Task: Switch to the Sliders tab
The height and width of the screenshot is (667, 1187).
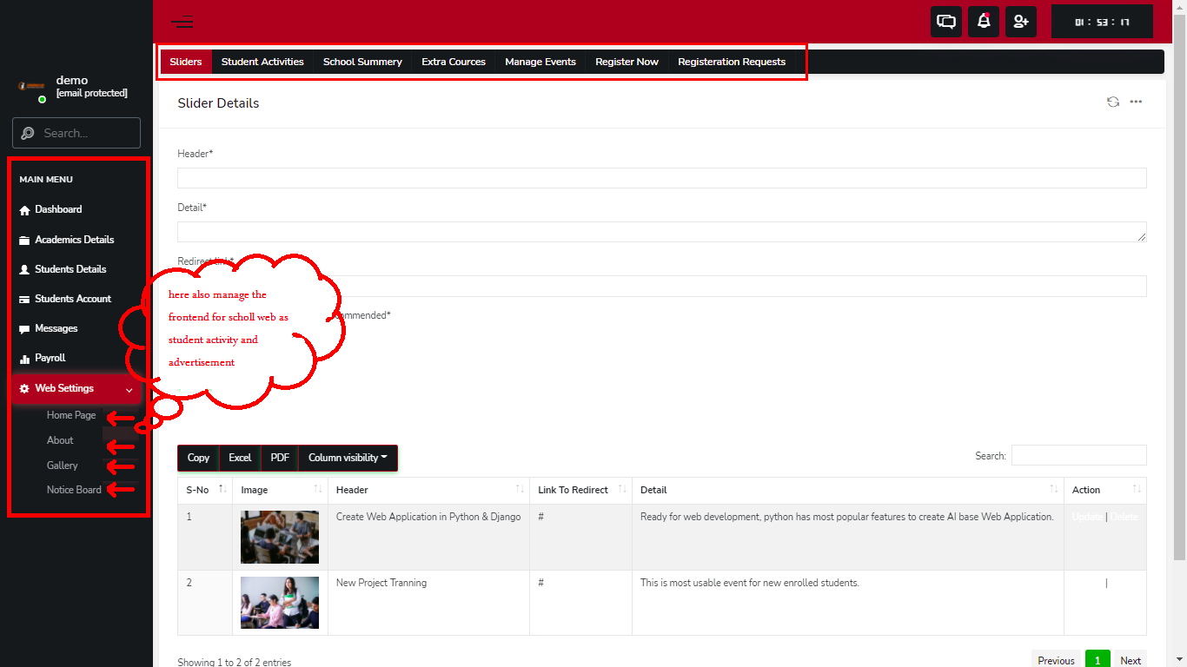Action: (186, 62)
